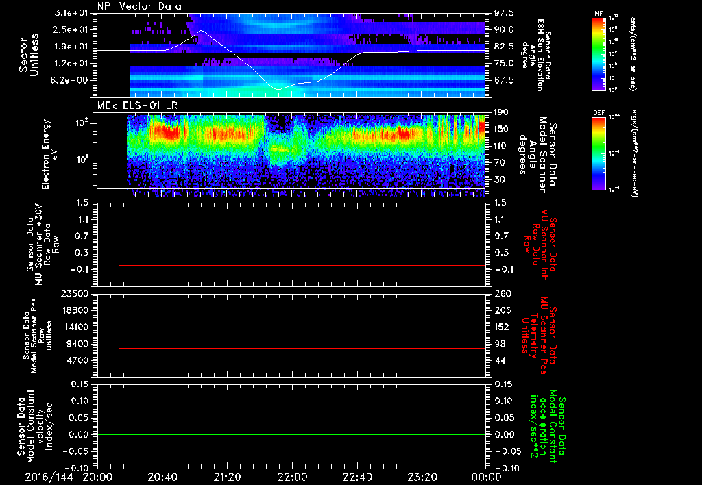Click the "206" telemetry tick label
This screenshot has width=702, height=485.
pos(501,310)
